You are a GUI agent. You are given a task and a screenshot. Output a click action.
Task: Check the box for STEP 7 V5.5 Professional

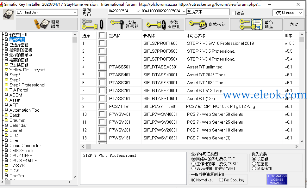[x=102, y=51]
